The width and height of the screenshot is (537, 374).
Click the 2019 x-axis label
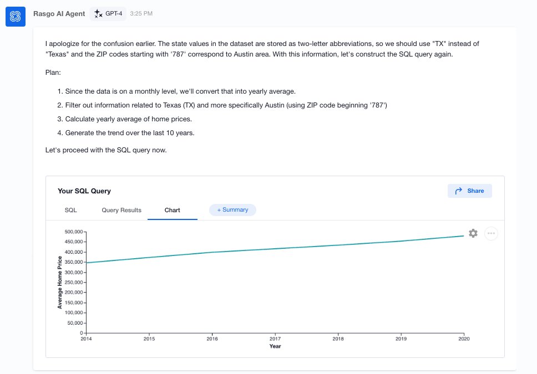pyautogui.click(x=401, y=339)
